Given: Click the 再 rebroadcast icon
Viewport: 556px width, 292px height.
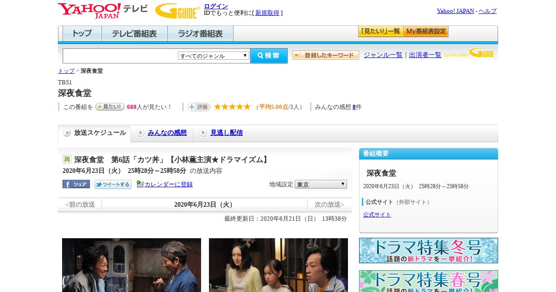Looking at the screenshot, I should (x=67, y=159).
